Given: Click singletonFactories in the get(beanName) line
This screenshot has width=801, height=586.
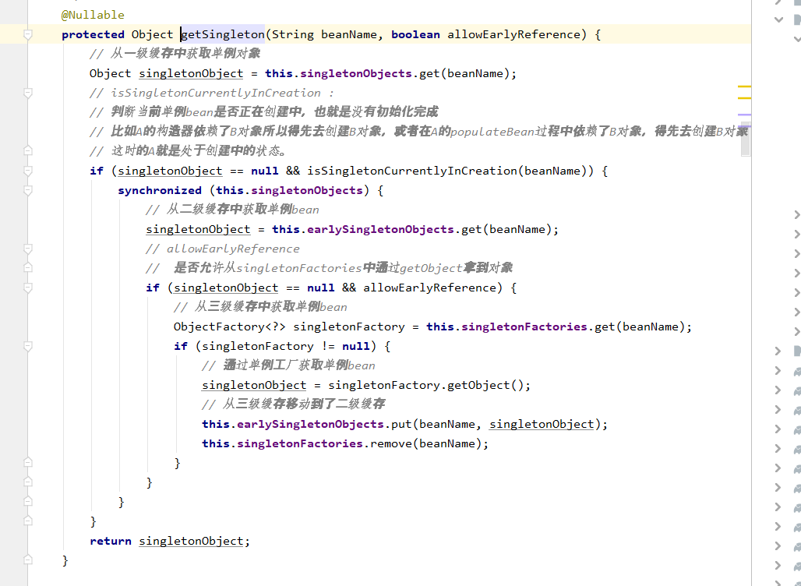Looking at the screenshot, I should pyautogui.click(x=524, y=327).
